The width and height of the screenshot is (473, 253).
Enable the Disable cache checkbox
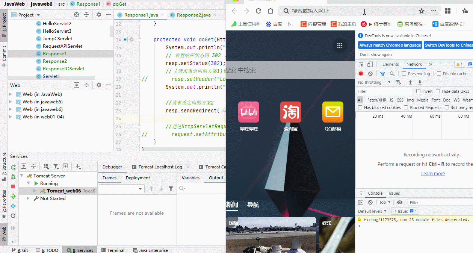coord(439,74)
